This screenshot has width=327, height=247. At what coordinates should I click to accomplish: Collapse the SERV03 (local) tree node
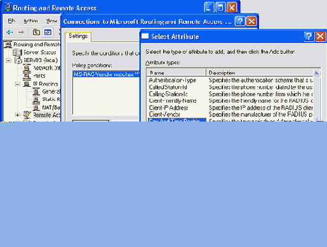pos(8,60)
